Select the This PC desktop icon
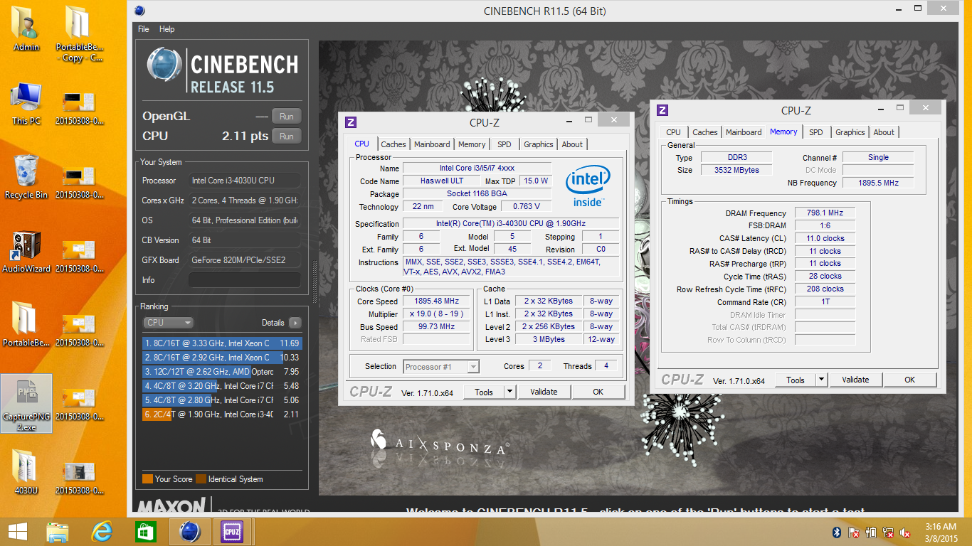The width and height of the screenshot is (972, 546). 26,104
